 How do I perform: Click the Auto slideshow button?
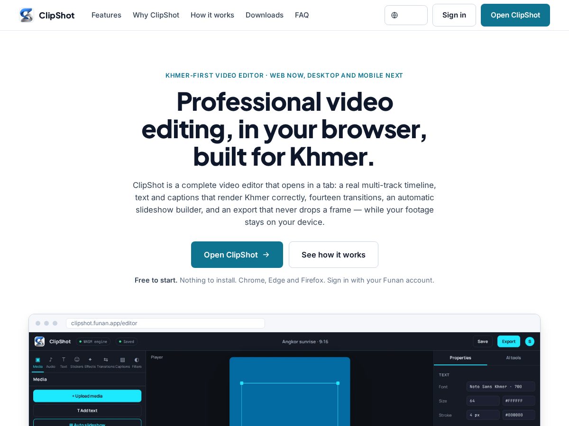pyautogui.click(x=87, y=423)
